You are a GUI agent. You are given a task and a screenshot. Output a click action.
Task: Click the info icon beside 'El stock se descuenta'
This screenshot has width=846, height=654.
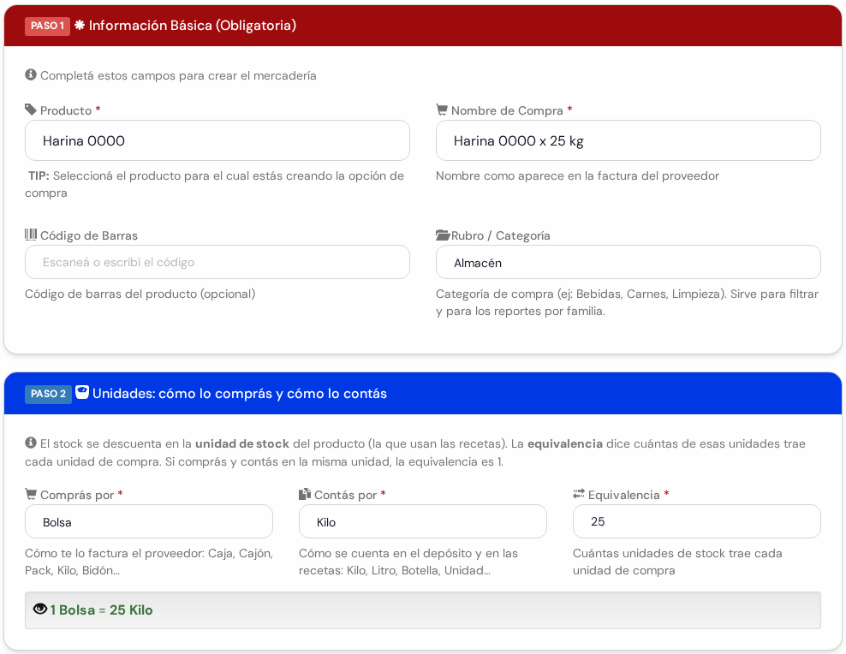[31, 443]
